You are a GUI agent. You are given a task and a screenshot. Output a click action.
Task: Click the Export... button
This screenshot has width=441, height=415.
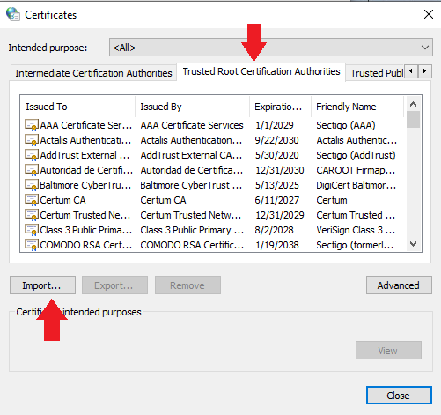[x=114, y=285]
